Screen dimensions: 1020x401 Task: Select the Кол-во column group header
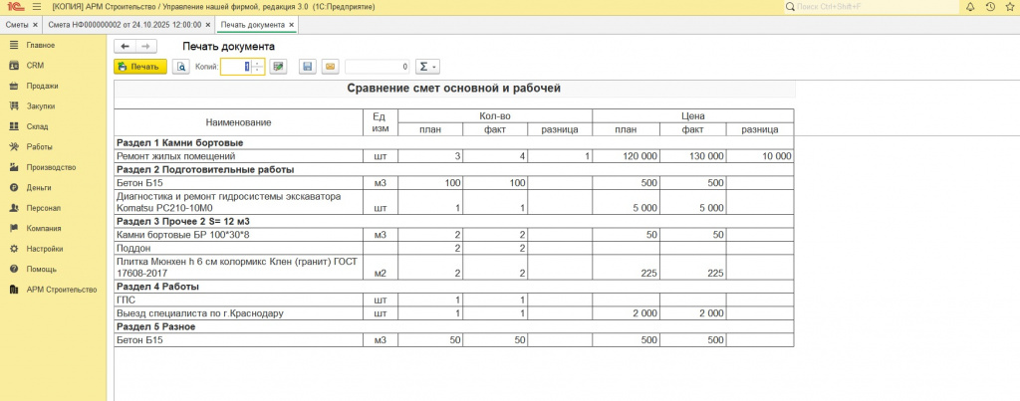(x=495, y=116)
